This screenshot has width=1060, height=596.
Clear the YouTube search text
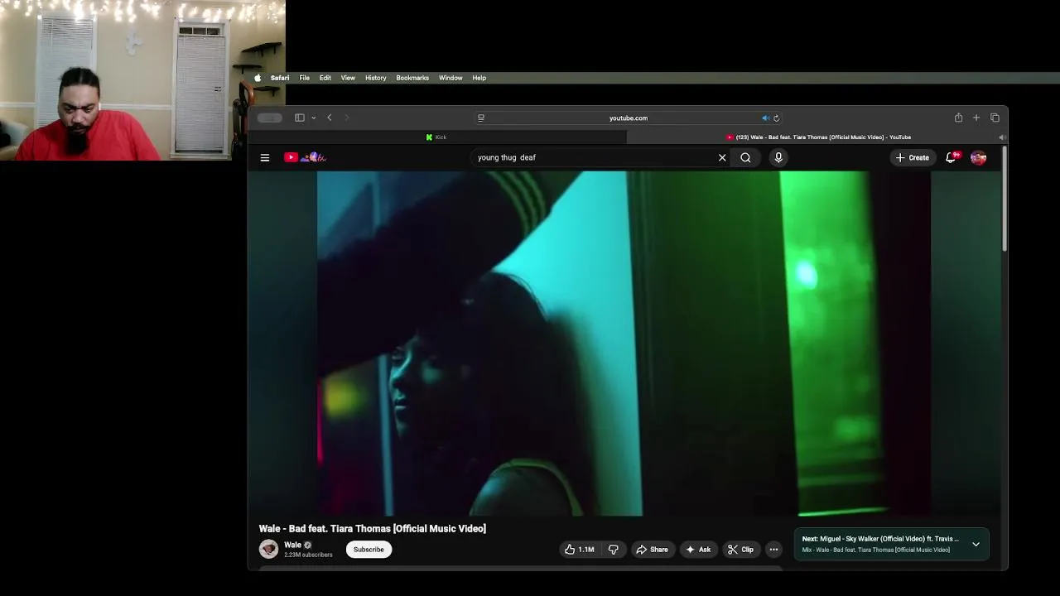point(722,157)
